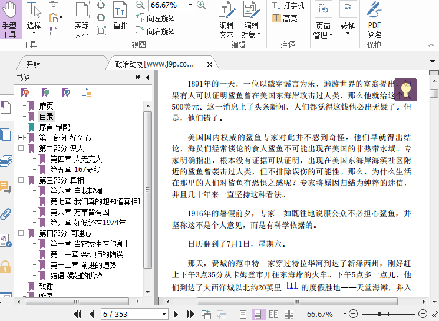Click the snapshot camera icon

54,5
